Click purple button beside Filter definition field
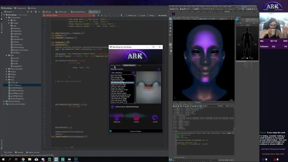Viewport: 288px width, 162px height. [133, 72]
